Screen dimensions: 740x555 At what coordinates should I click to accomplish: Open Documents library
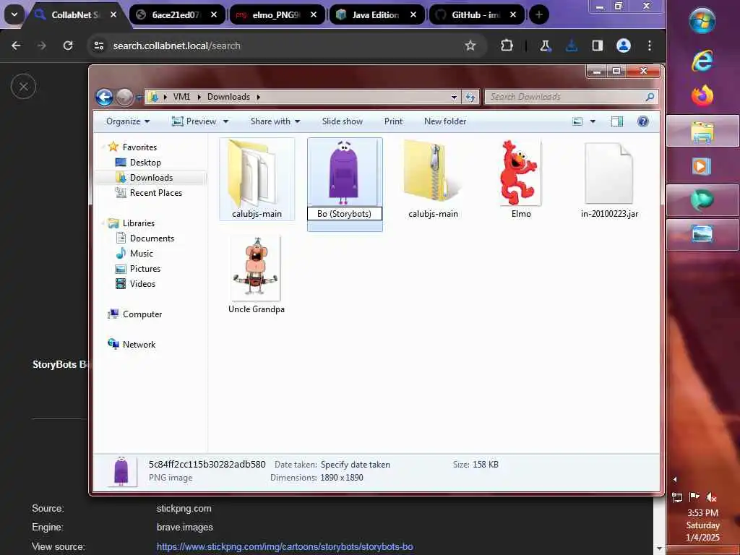[x=152, y=238]
